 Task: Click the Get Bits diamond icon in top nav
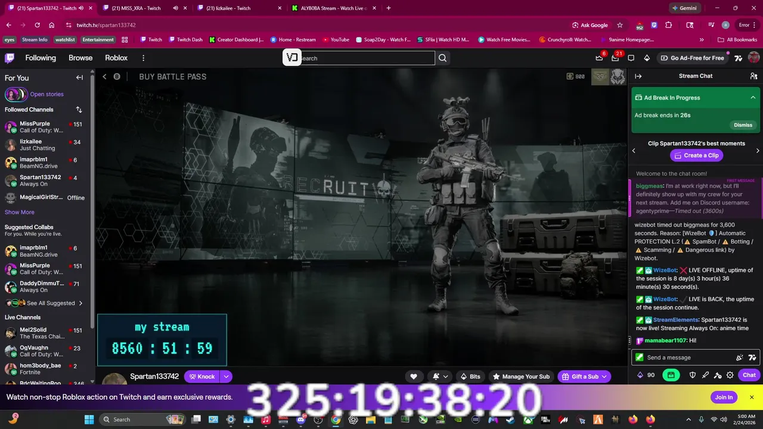(647, 58)
